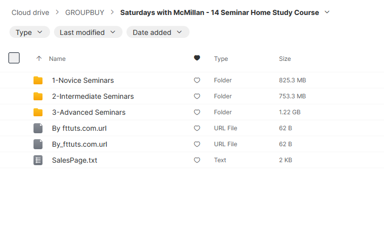Navigate to GROUPBUY breadcrumb
This screenshot has height=244, width=384.
pos(84,12)
